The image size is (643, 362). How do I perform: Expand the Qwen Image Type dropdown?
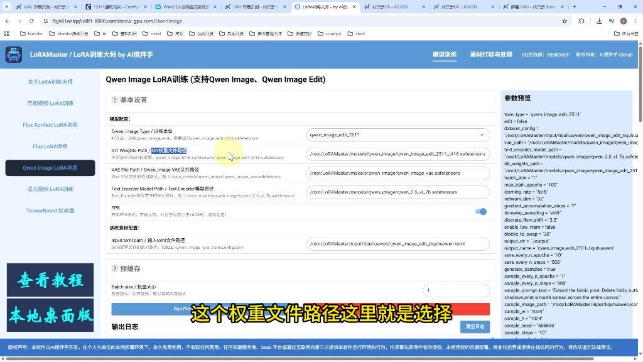[x=397, y=134]
